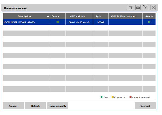Click the Colour column header
Screen dimensions: 162x115
coord(58,16)
